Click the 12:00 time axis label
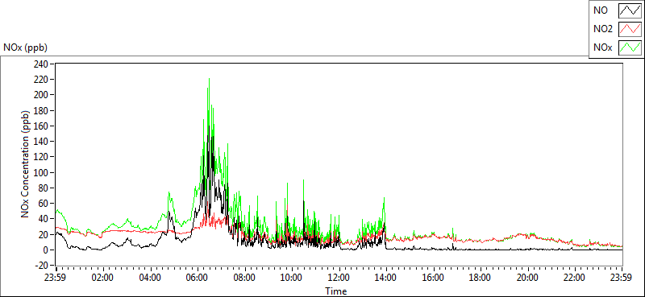The width and height of the screenshot is (645, 297). coord(339,277)
